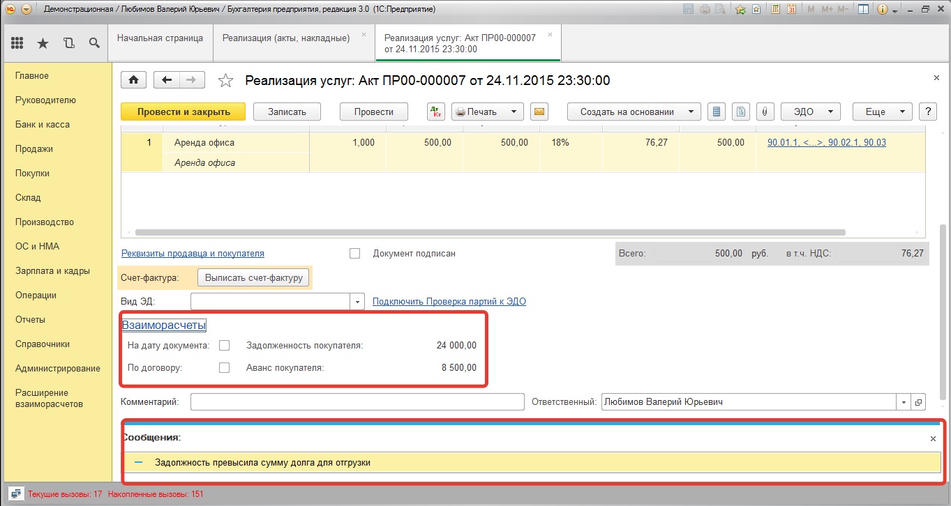Enable the По договору checkbox
Viewport: 951px width, 506px height.
(x=224, y=367)
